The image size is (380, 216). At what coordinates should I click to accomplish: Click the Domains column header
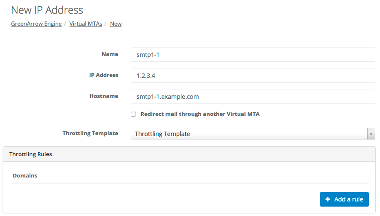pos(25,176)
